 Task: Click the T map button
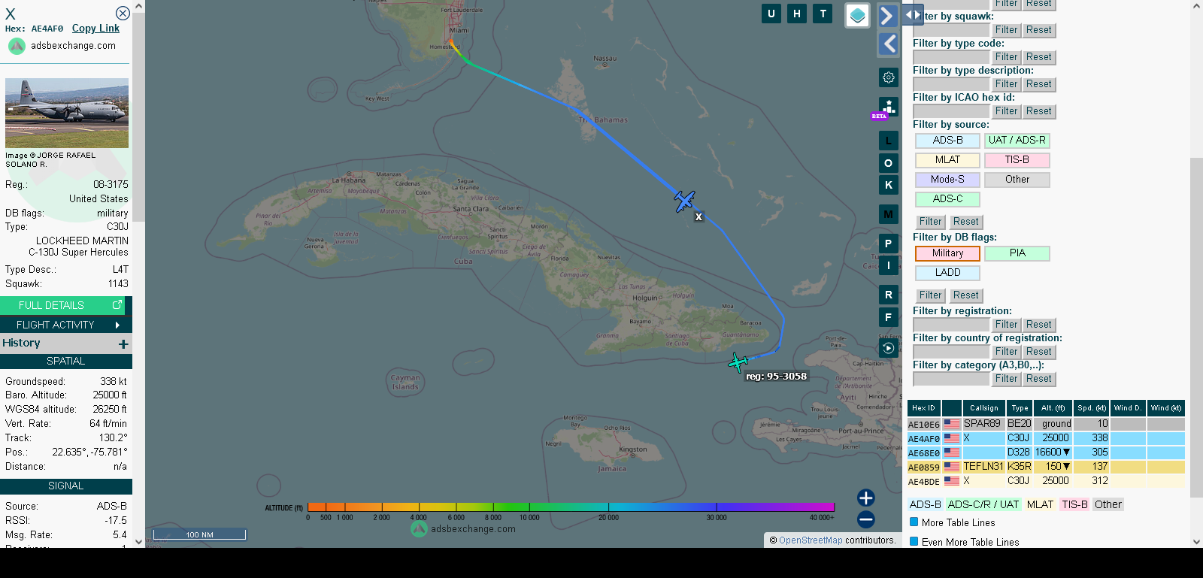click(823, 14)
